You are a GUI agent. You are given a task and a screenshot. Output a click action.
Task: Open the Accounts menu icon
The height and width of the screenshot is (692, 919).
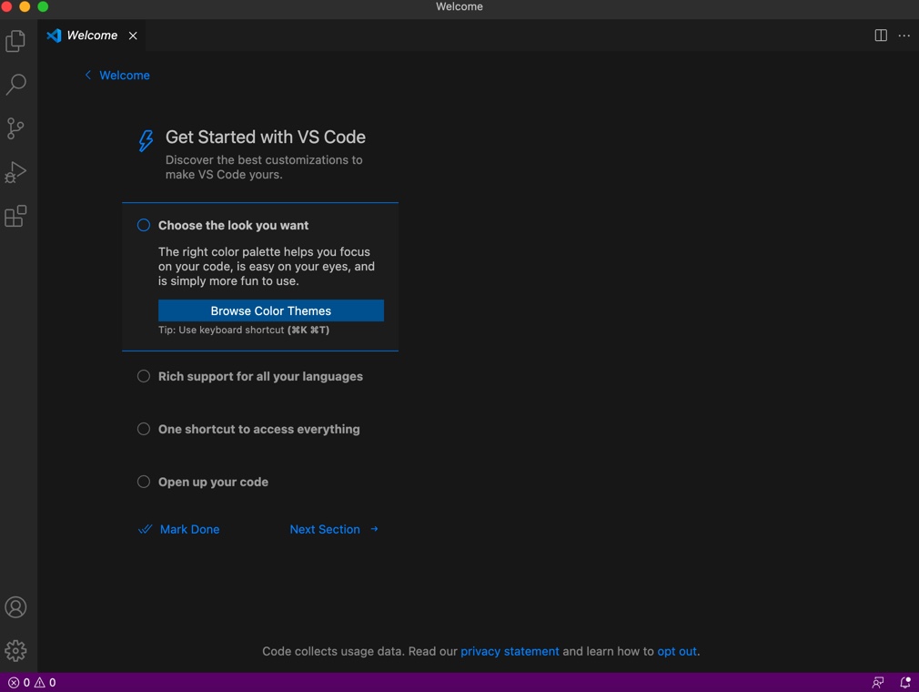tap(15, 607)
